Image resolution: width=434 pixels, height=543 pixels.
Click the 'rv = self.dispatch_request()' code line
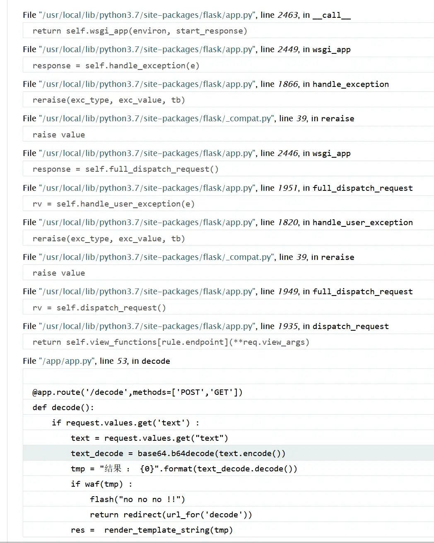click(x=99, y=308)
